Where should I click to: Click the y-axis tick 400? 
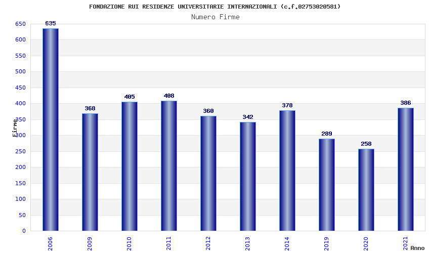[x=21, y=103]
